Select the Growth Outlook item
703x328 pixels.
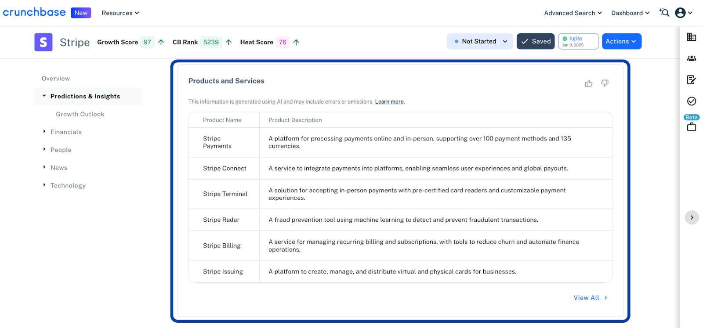80,114
